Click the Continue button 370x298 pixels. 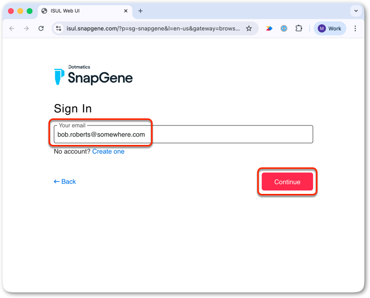[x=287, y=182]
